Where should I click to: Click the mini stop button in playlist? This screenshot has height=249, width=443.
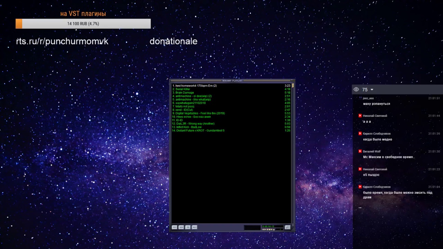pos(270,230)
